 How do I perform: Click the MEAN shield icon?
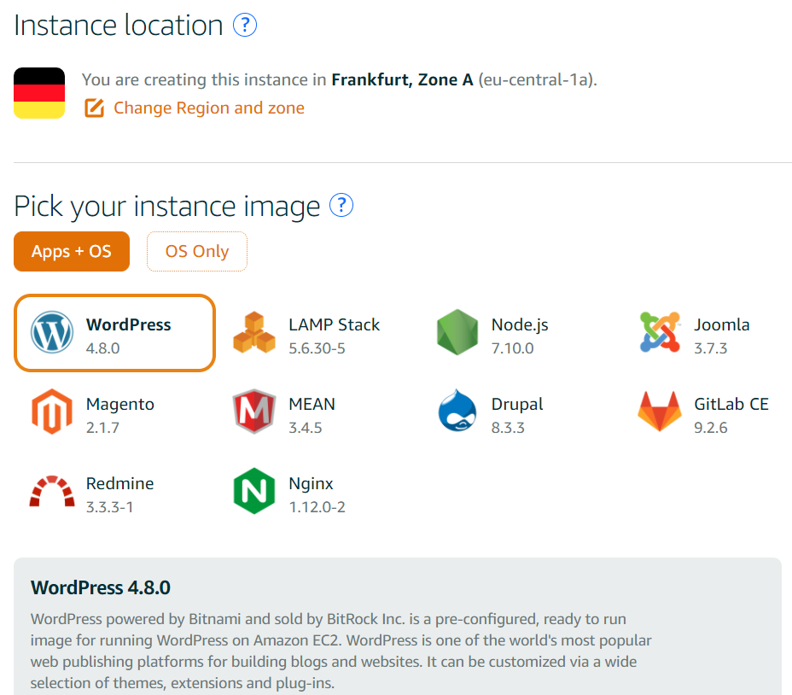[254, 412]
